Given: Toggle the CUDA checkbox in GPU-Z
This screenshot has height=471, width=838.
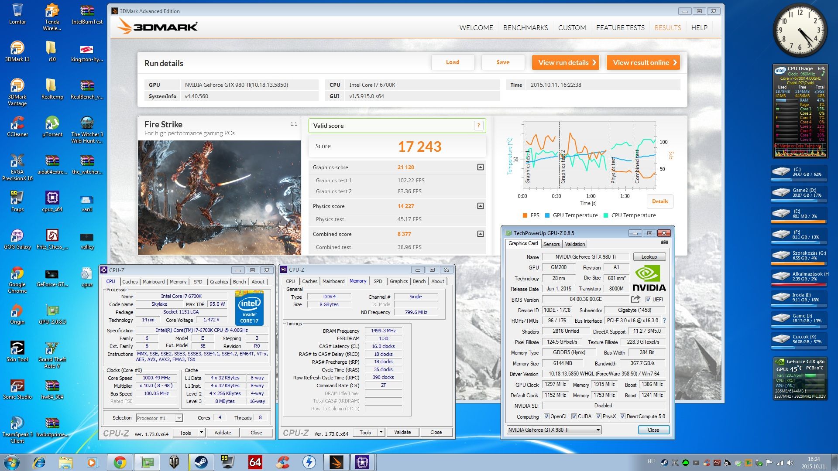Looking at the screenshot, I should tap(574, 416).
